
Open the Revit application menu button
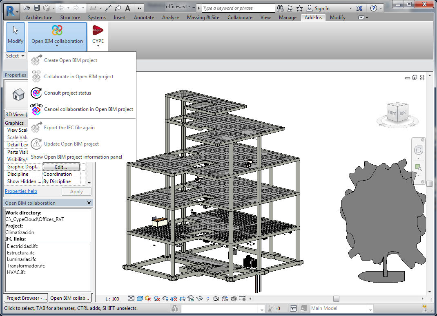[11, 11]
